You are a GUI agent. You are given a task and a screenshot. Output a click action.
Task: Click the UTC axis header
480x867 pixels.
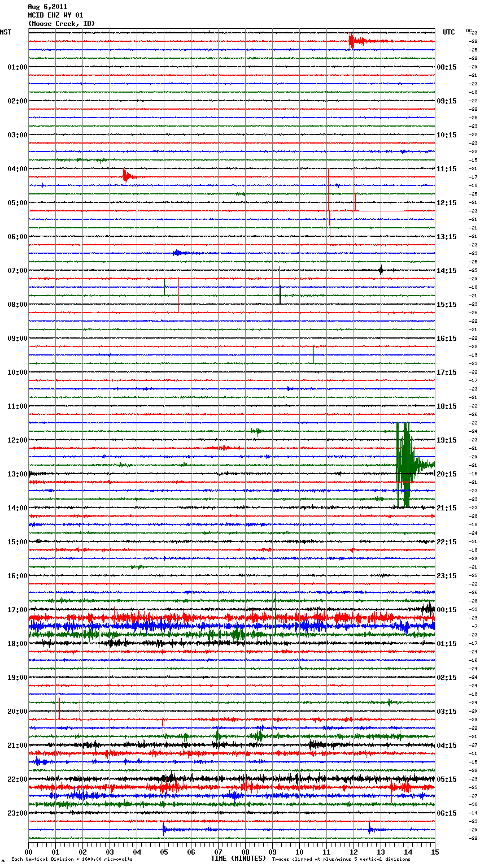click(449, 32)
